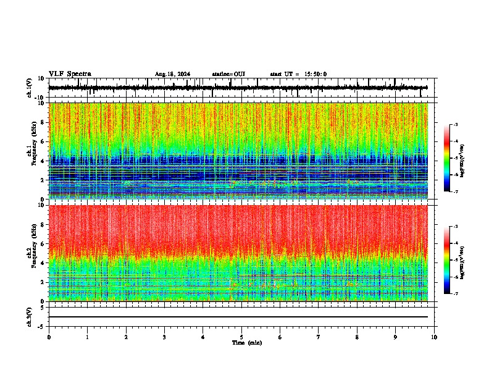
Task: Click the "start UT = 15:50:0" text
Action: coord(298,74)
